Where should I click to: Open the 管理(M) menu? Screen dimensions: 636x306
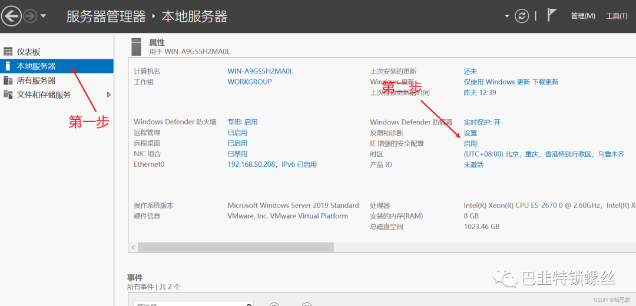pos(583,16)
